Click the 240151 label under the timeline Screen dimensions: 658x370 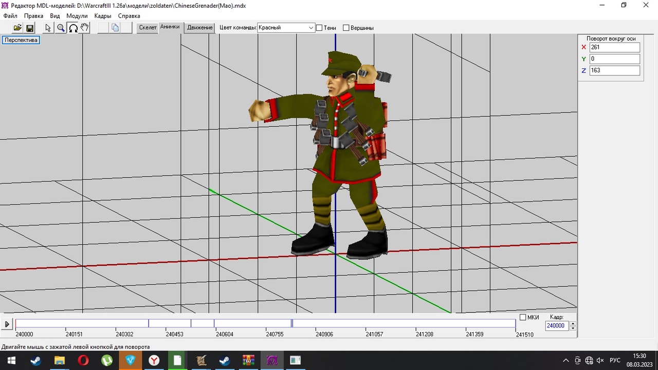click(74, 335)
